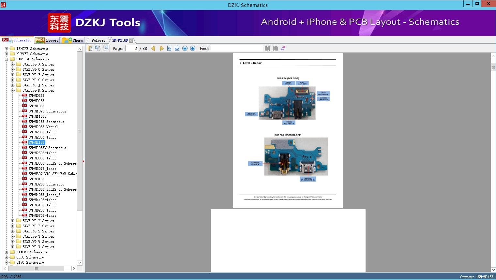
Task: Find the next match
Action: pos(275,48)
